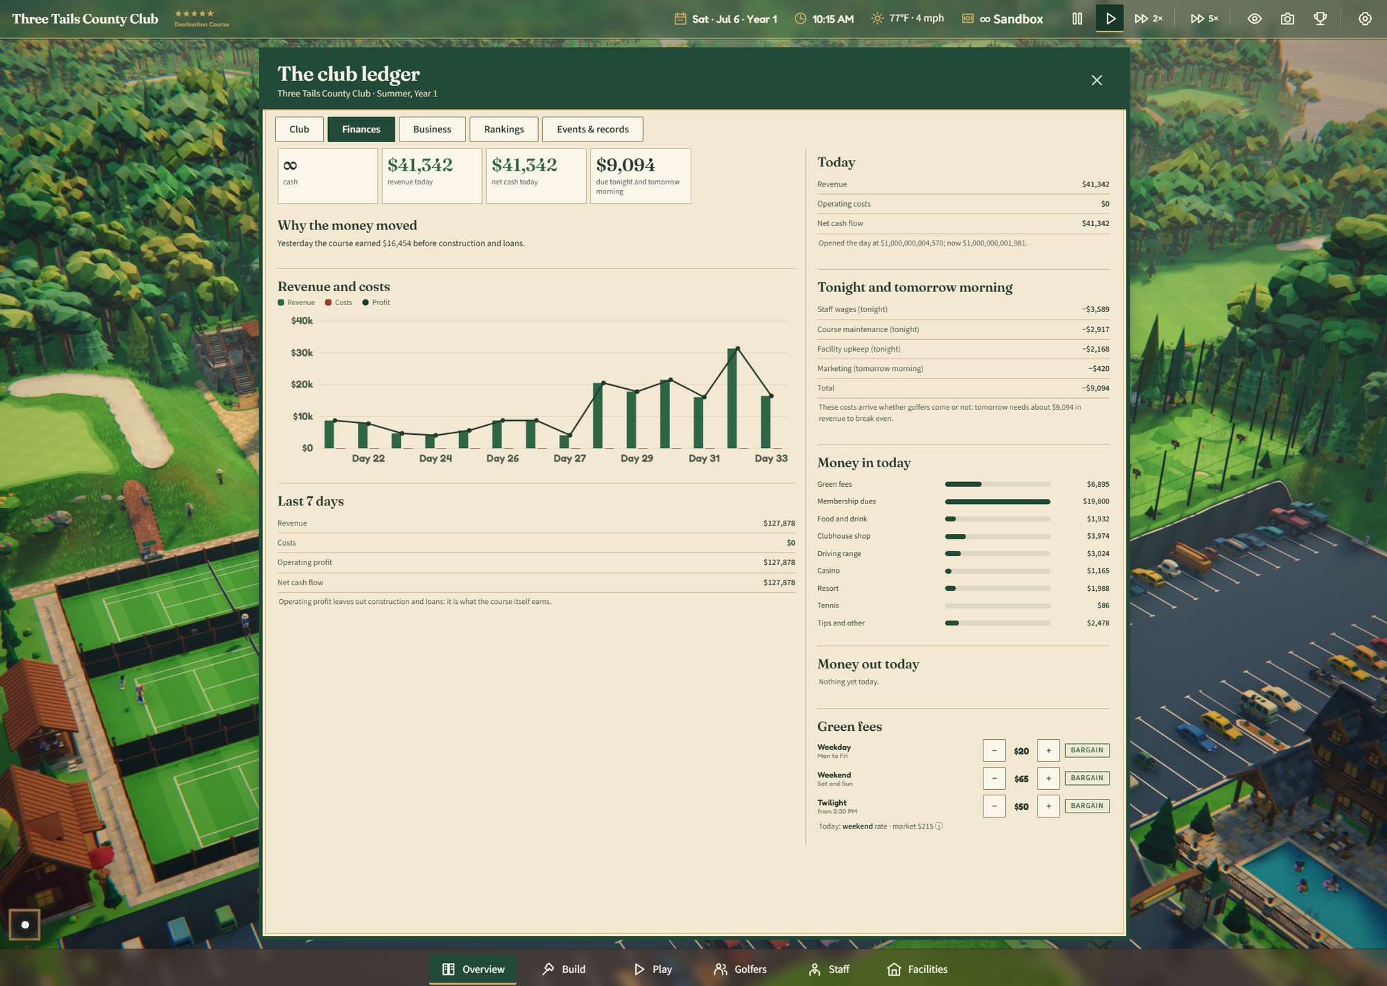1387x986 pixels.
Task: Click the Membership dues progress bar
Action: [x=997, y=501]
